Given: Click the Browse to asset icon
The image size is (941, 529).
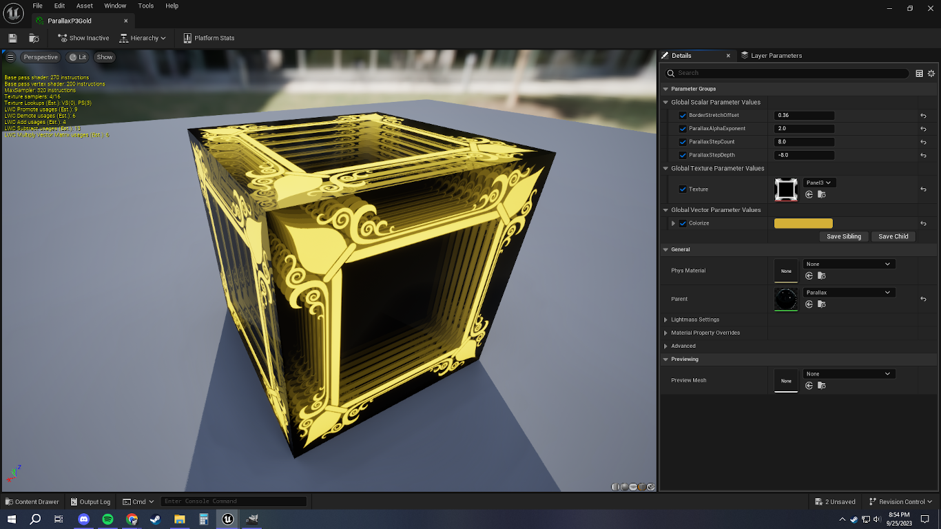Looking at the screenshot, I should pyautogui.click(x=34, y=38).
